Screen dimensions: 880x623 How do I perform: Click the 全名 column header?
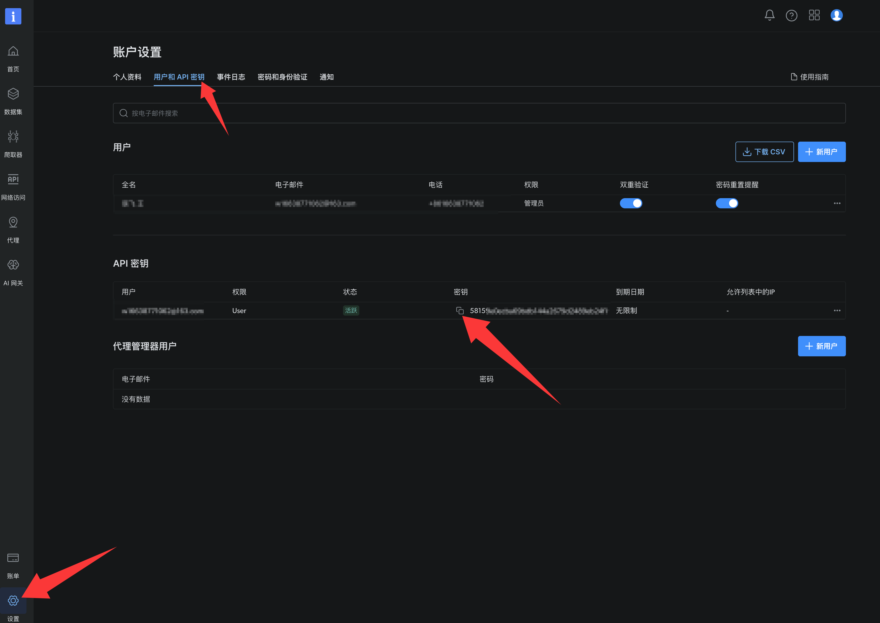[129, 184]
